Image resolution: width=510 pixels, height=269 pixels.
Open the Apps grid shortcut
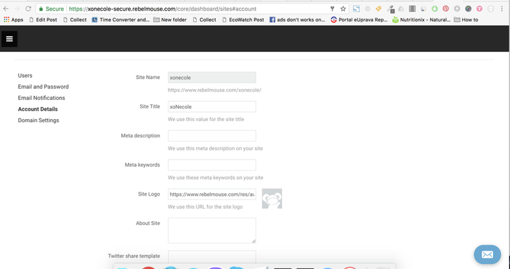tap(14, 20)
